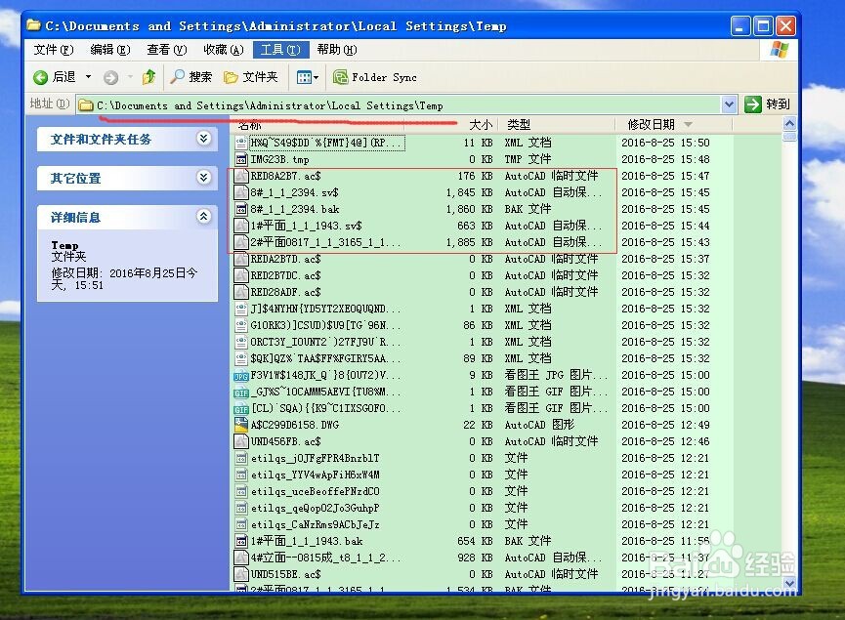Viewport: 845px width, 620px height.
Task: Click file name 2#平面0817_1_1_3165_1_1 at 15:43
Action: (325, 242)
